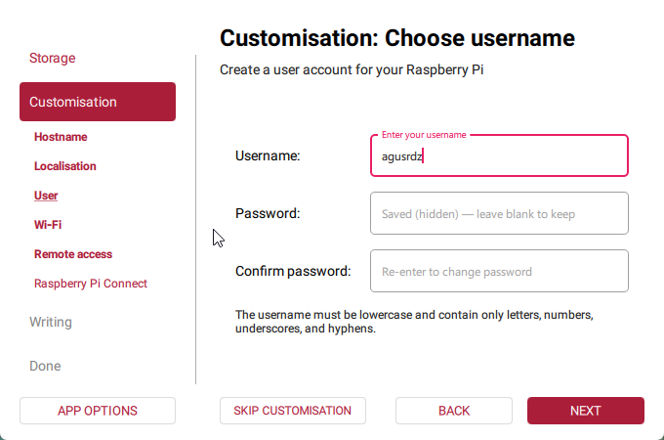Click the username lowercase rules help text
The image size is (664, 440).
414,322
